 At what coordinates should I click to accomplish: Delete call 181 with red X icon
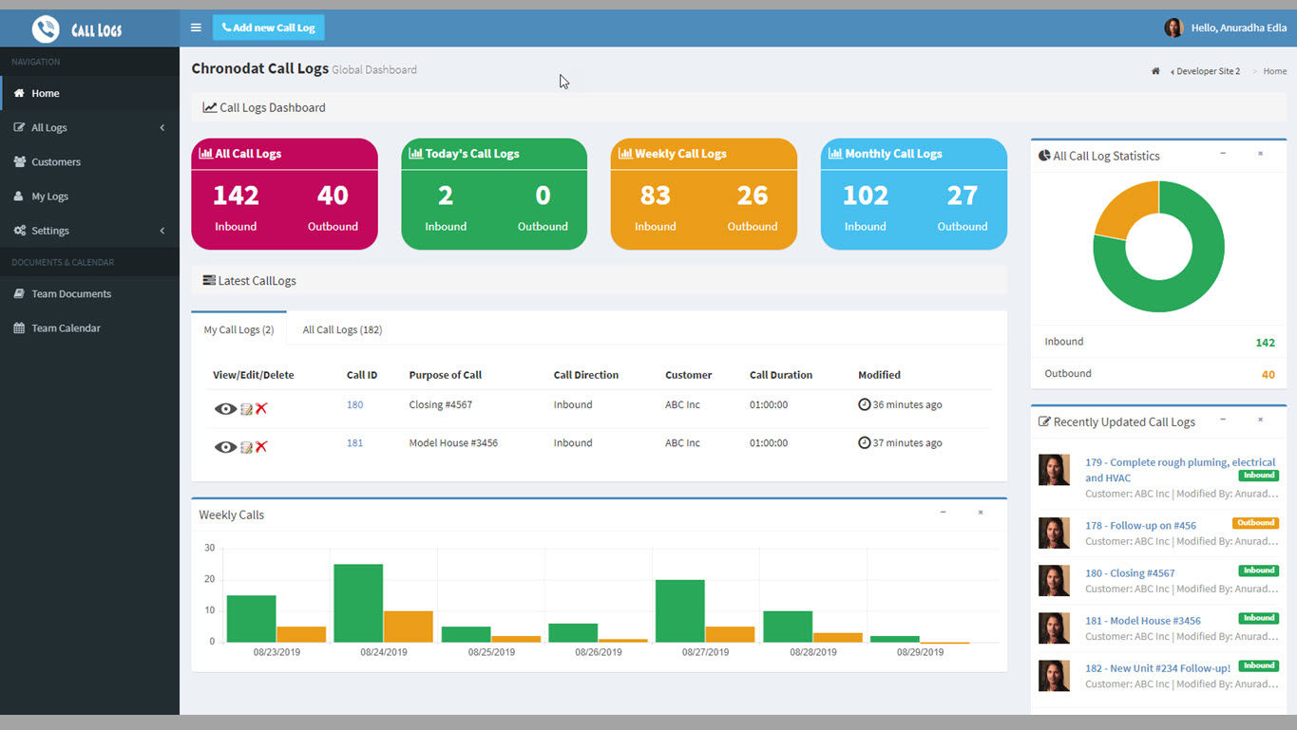pos(261,446)
